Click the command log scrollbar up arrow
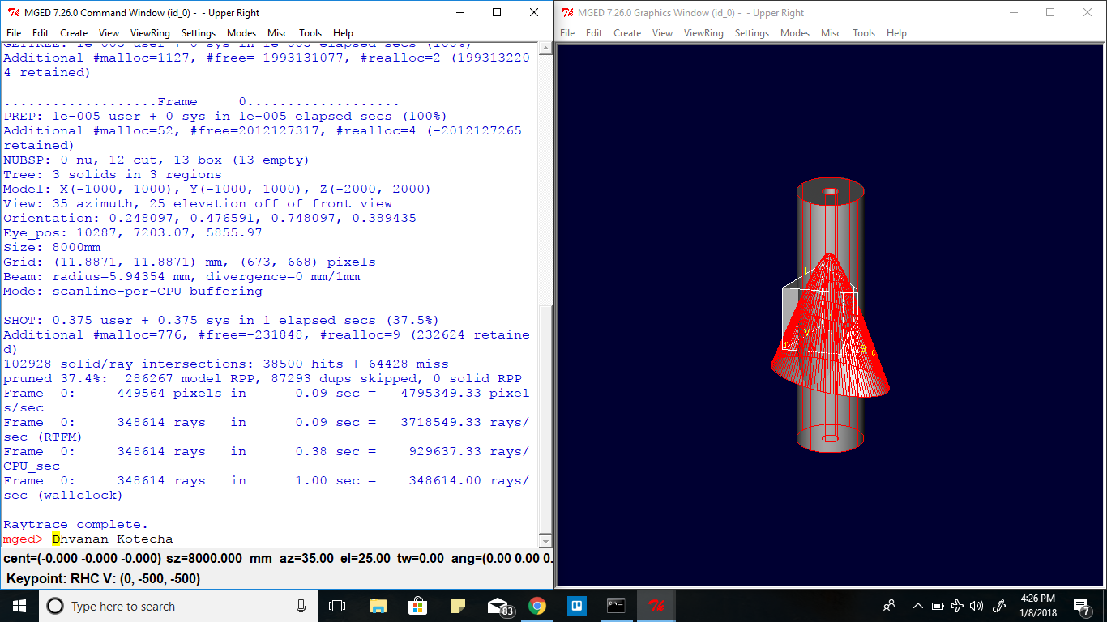The height and width of the screenshot is (622, 1107). pyautogui.click(x=545, y=50)
